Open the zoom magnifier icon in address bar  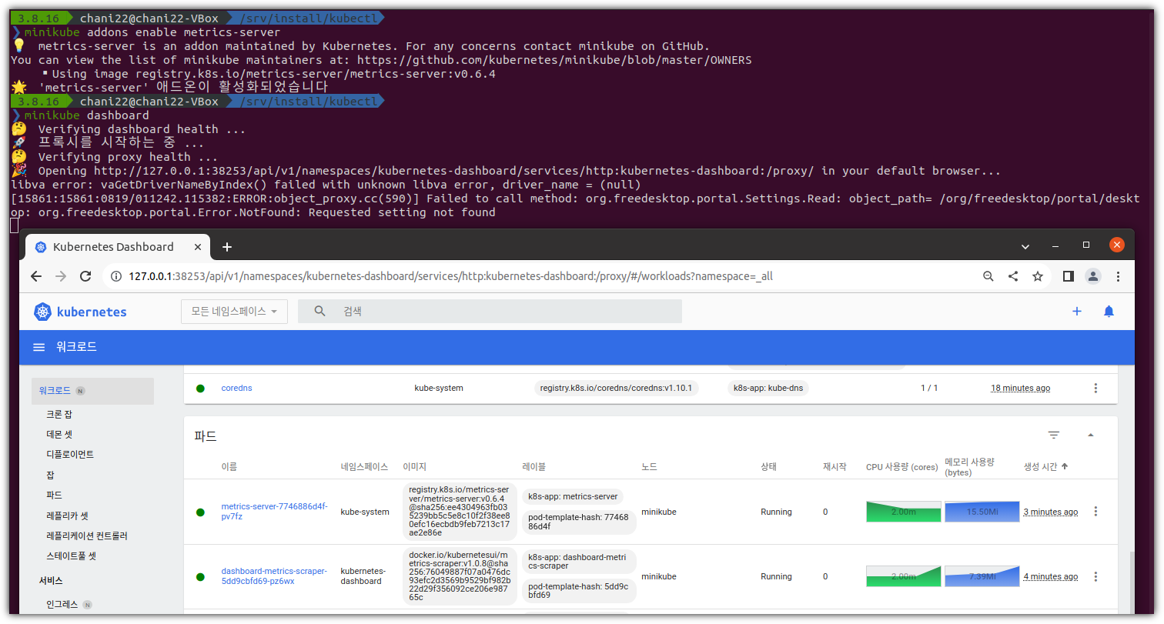pyautogui.click(x=988, y=276)
